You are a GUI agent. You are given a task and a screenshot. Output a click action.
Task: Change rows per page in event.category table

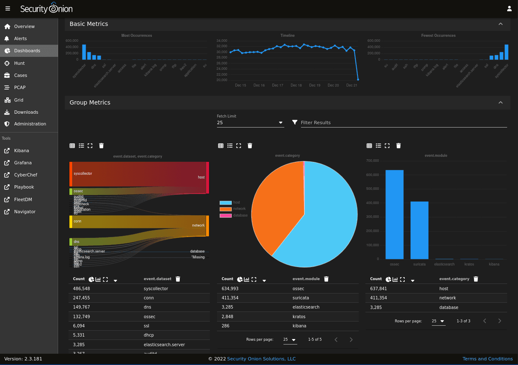click(x=439, y=321)
